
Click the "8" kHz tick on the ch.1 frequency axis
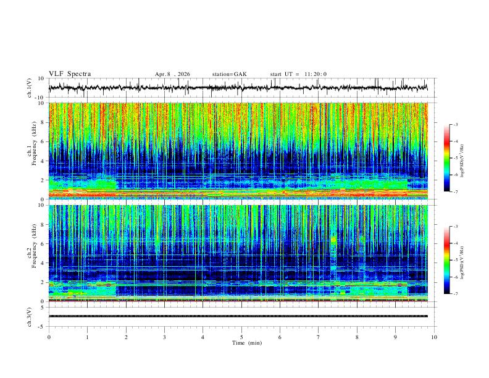click(x=43, y=122)
